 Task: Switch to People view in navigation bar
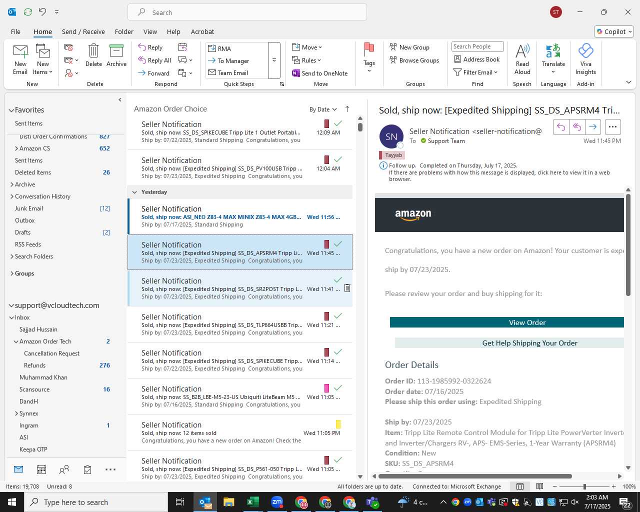coord(64,469)
